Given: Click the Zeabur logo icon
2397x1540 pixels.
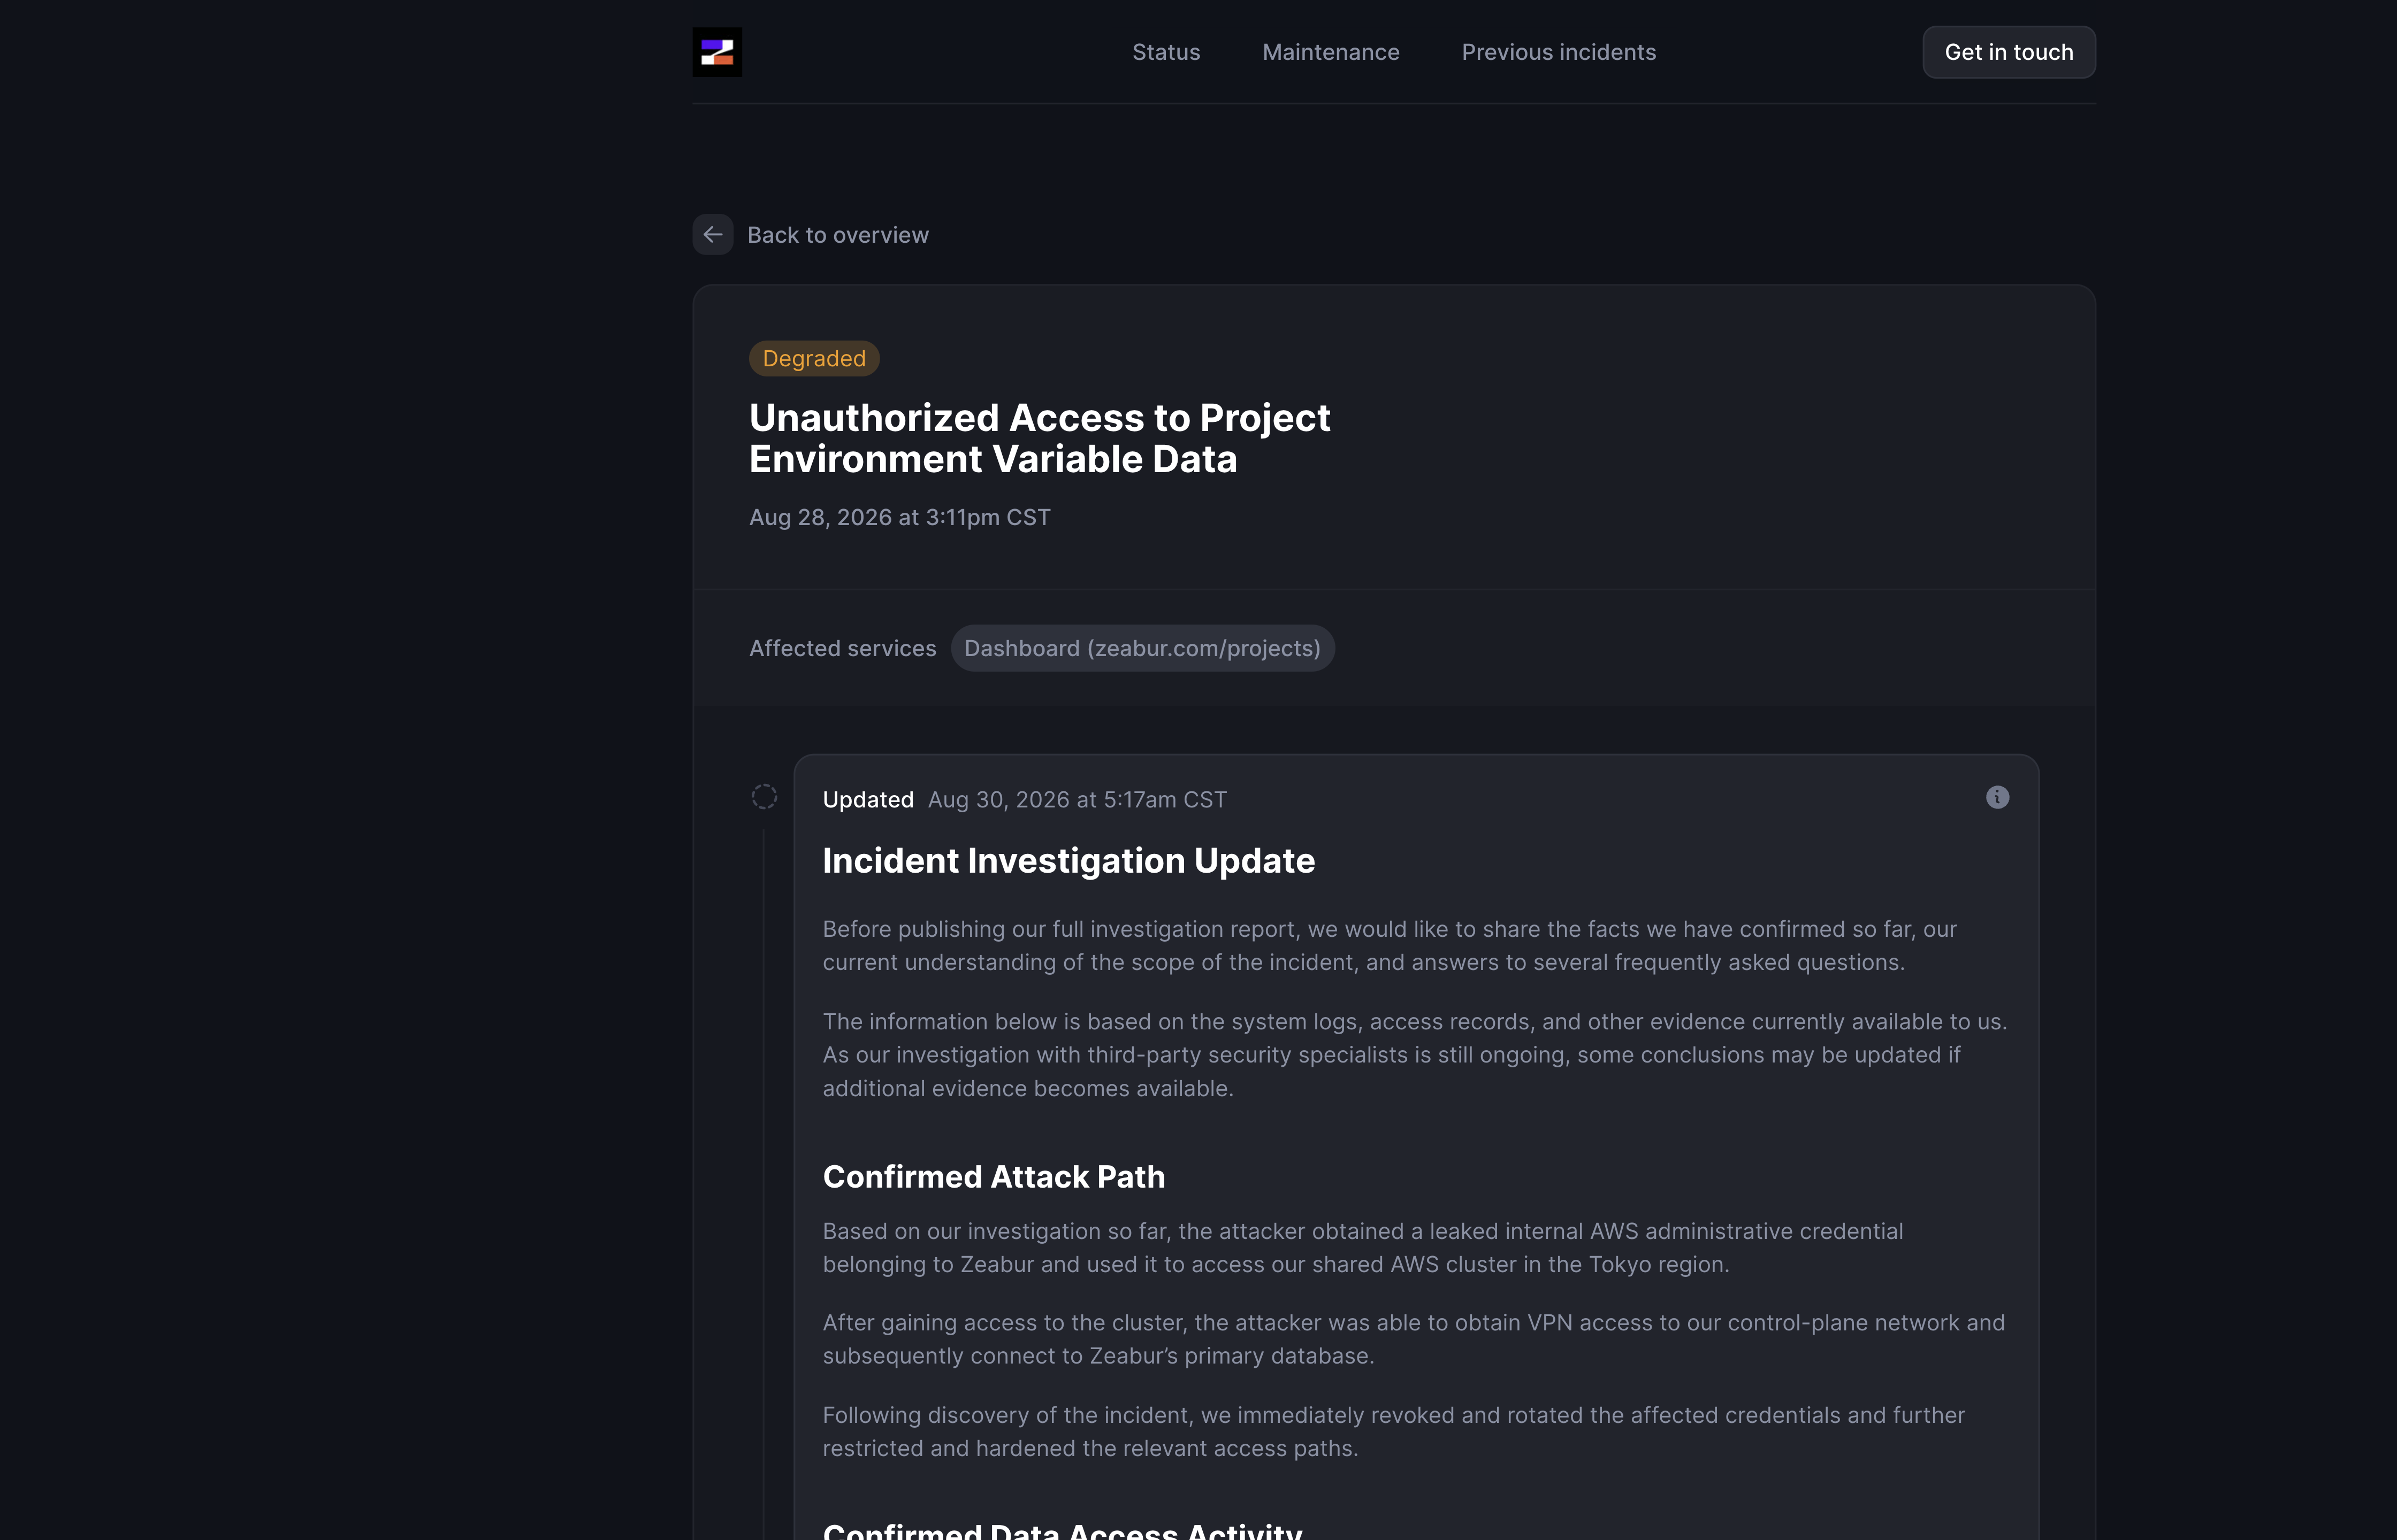Looking at the screenshot, I should click(x=717, y=52).
